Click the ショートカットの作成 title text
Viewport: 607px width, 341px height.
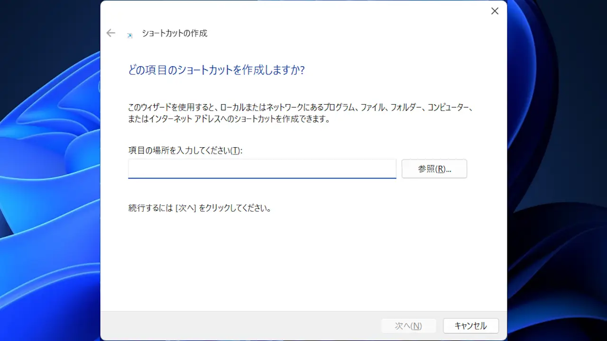[175, 34]
